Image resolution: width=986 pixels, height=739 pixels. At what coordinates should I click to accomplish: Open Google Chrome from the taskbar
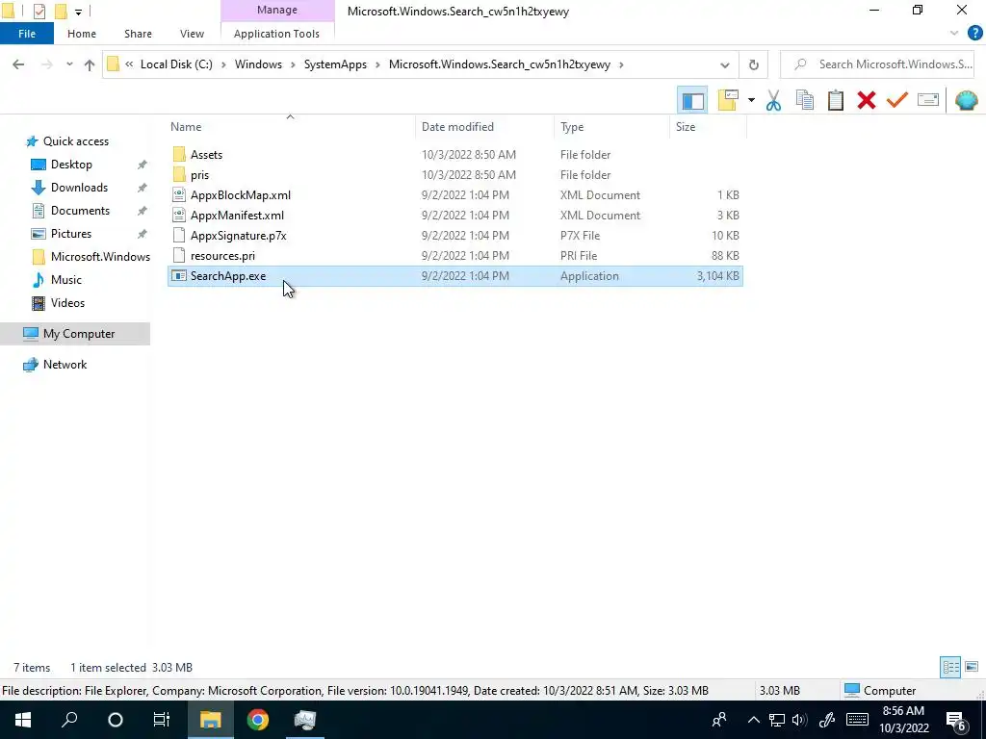(257, 720)
